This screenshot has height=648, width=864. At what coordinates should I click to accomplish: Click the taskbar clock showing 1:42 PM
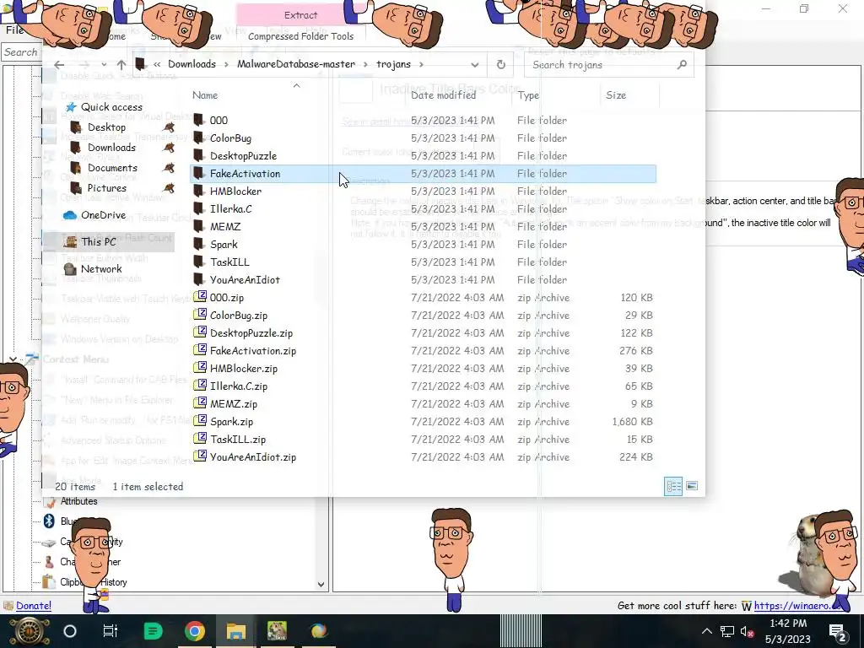[x=788, y=631]
